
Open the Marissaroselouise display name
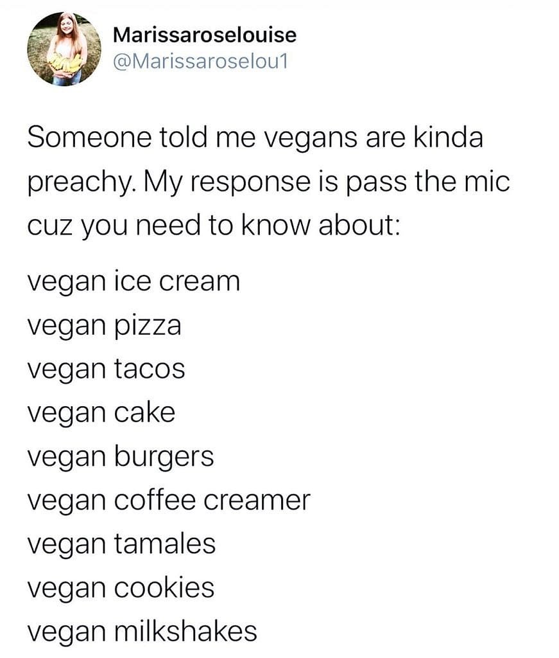pos(204,35)
